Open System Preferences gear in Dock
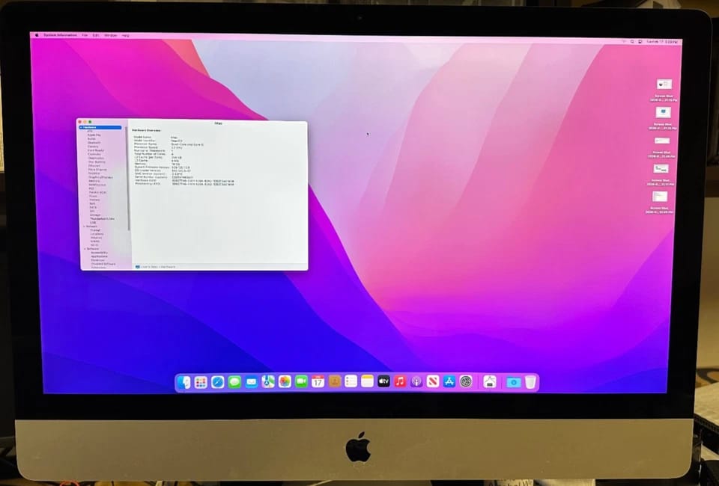Screen dimensions: 719x486 [x=466, y=381]
